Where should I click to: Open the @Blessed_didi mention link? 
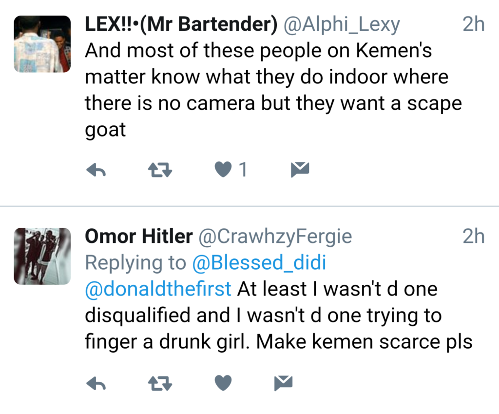[x=259, y=263]
